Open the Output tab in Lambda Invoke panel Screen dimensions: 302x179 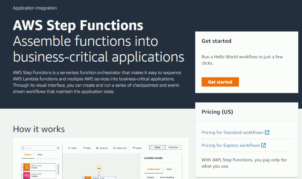(150, 177)
